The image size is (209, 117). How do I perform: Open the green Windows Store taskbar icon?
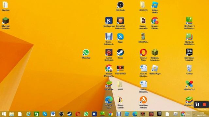(37, 114)
